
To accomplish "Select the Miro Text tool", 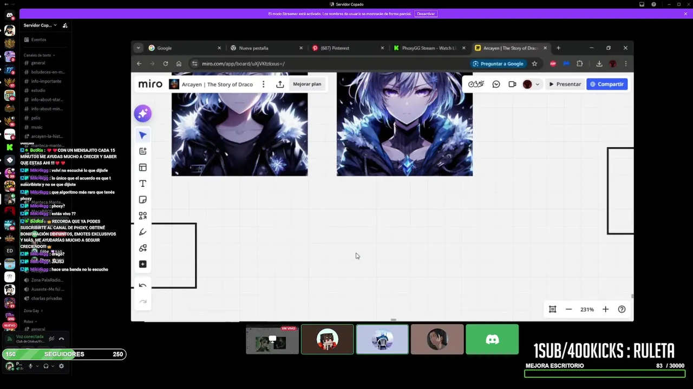I will pos(143,184).
